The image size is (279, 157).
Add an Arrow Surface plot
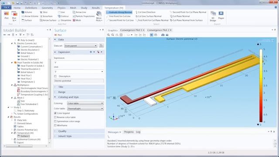pyautogui.click(x=48, y=20)
